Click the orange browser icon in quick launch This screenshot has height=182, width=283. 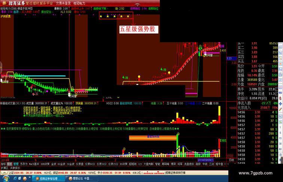[x=25, y=178]
